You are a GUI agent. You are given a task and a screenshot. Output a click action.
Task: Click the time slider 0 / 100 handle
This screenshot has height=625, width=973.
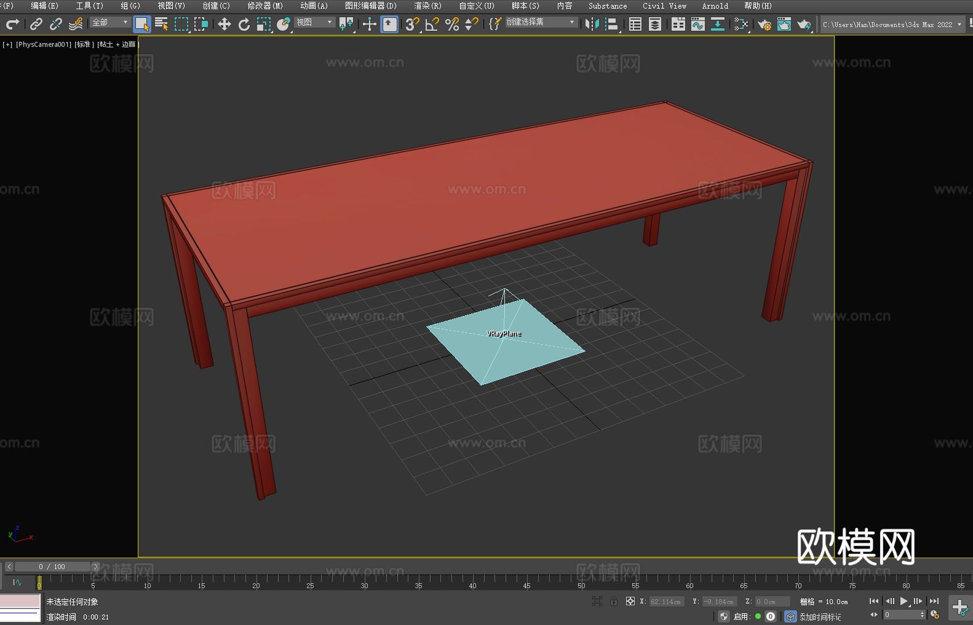tap(52, 567)
